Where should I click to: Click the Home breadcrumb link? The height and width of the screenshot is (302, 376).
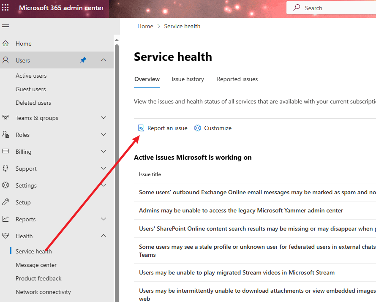145,26
